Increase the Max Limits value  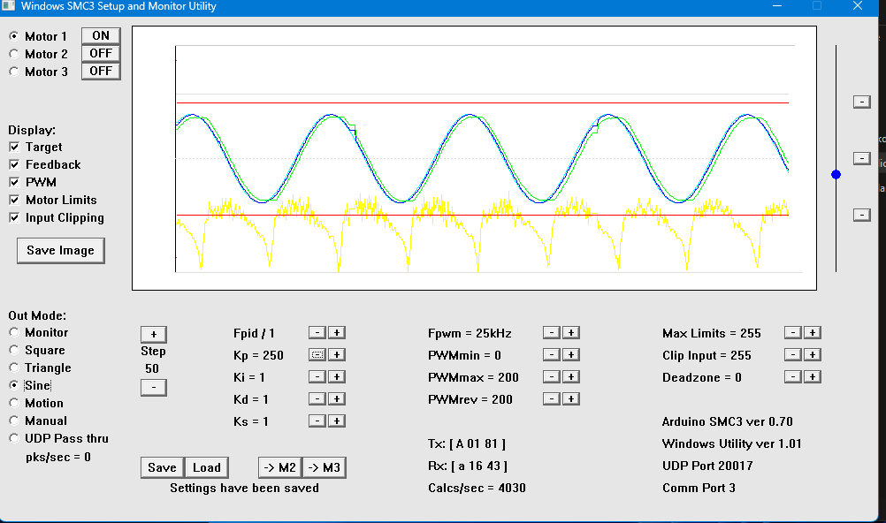pyautogui.click(x=813, y=333)
